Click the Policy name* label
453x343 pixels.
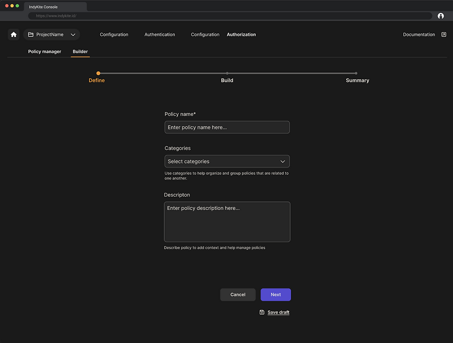[180, 114]
